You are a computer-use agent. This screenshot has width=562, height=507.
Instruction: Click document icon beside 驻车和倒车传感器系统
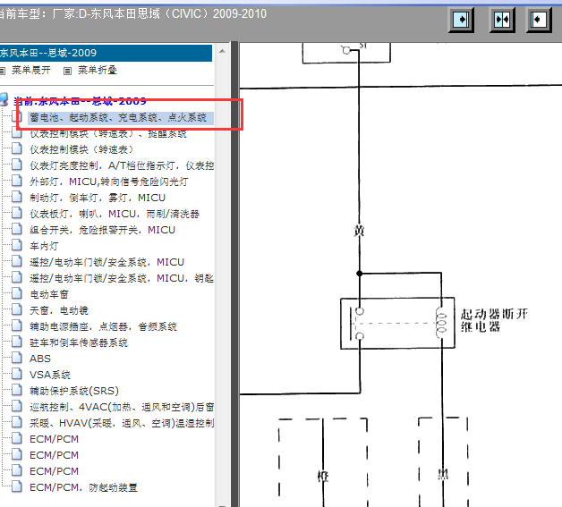click(x=16, y=342)
